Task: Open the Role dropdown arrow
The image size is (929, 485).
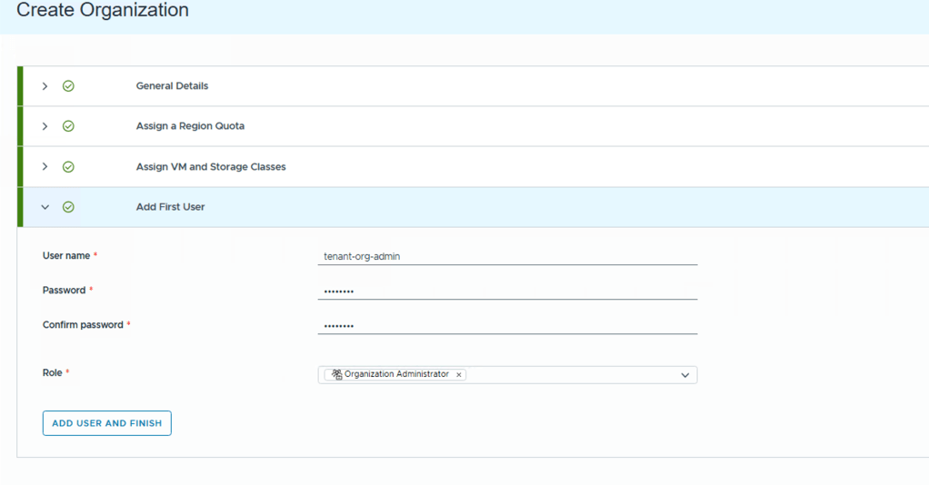Action: click(685, 375)
